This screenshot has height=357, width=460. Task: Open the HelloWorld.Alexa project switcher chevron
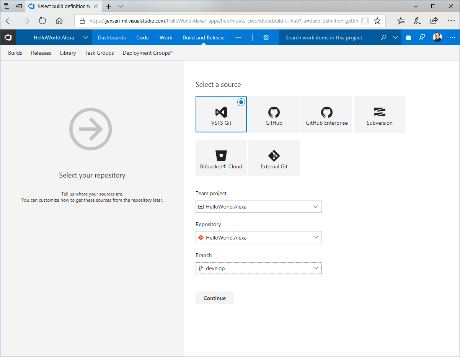86,37
